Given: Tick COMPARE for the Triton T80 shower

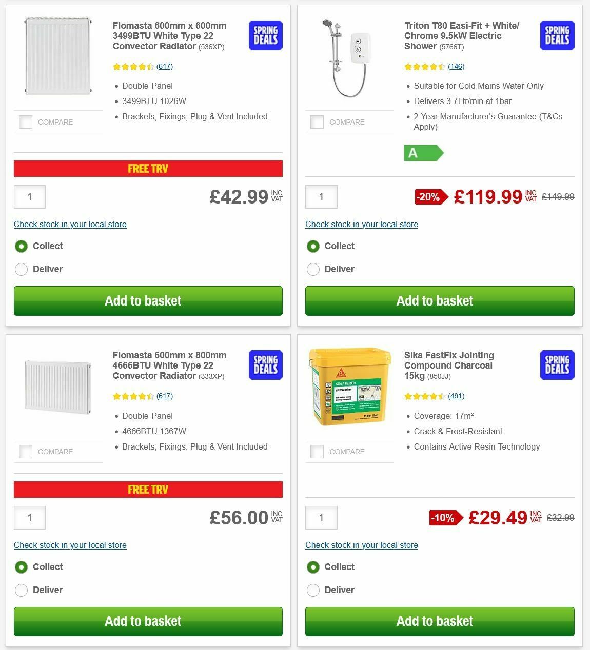Looking at the screenshot, I should click(317, 122).
